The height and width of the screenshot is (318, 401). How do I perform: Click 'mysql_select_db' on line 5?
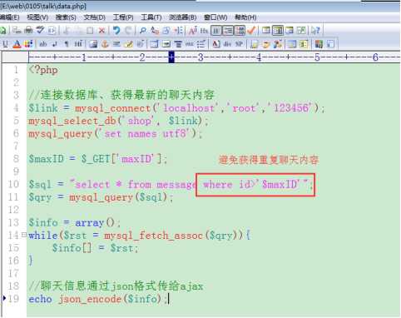(72, 121)
